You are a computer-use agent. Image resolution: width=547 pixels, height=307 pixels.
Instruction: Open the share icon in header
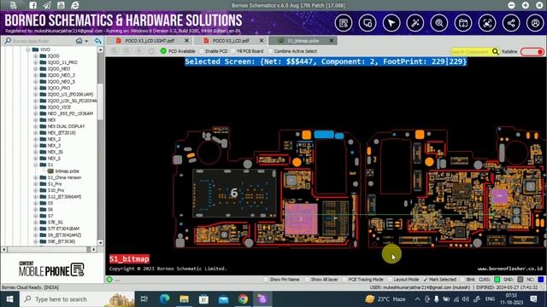coord(511,23)
